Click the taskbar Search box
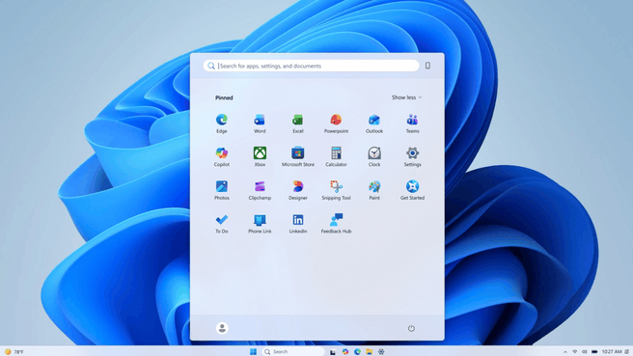 (293, 351)
